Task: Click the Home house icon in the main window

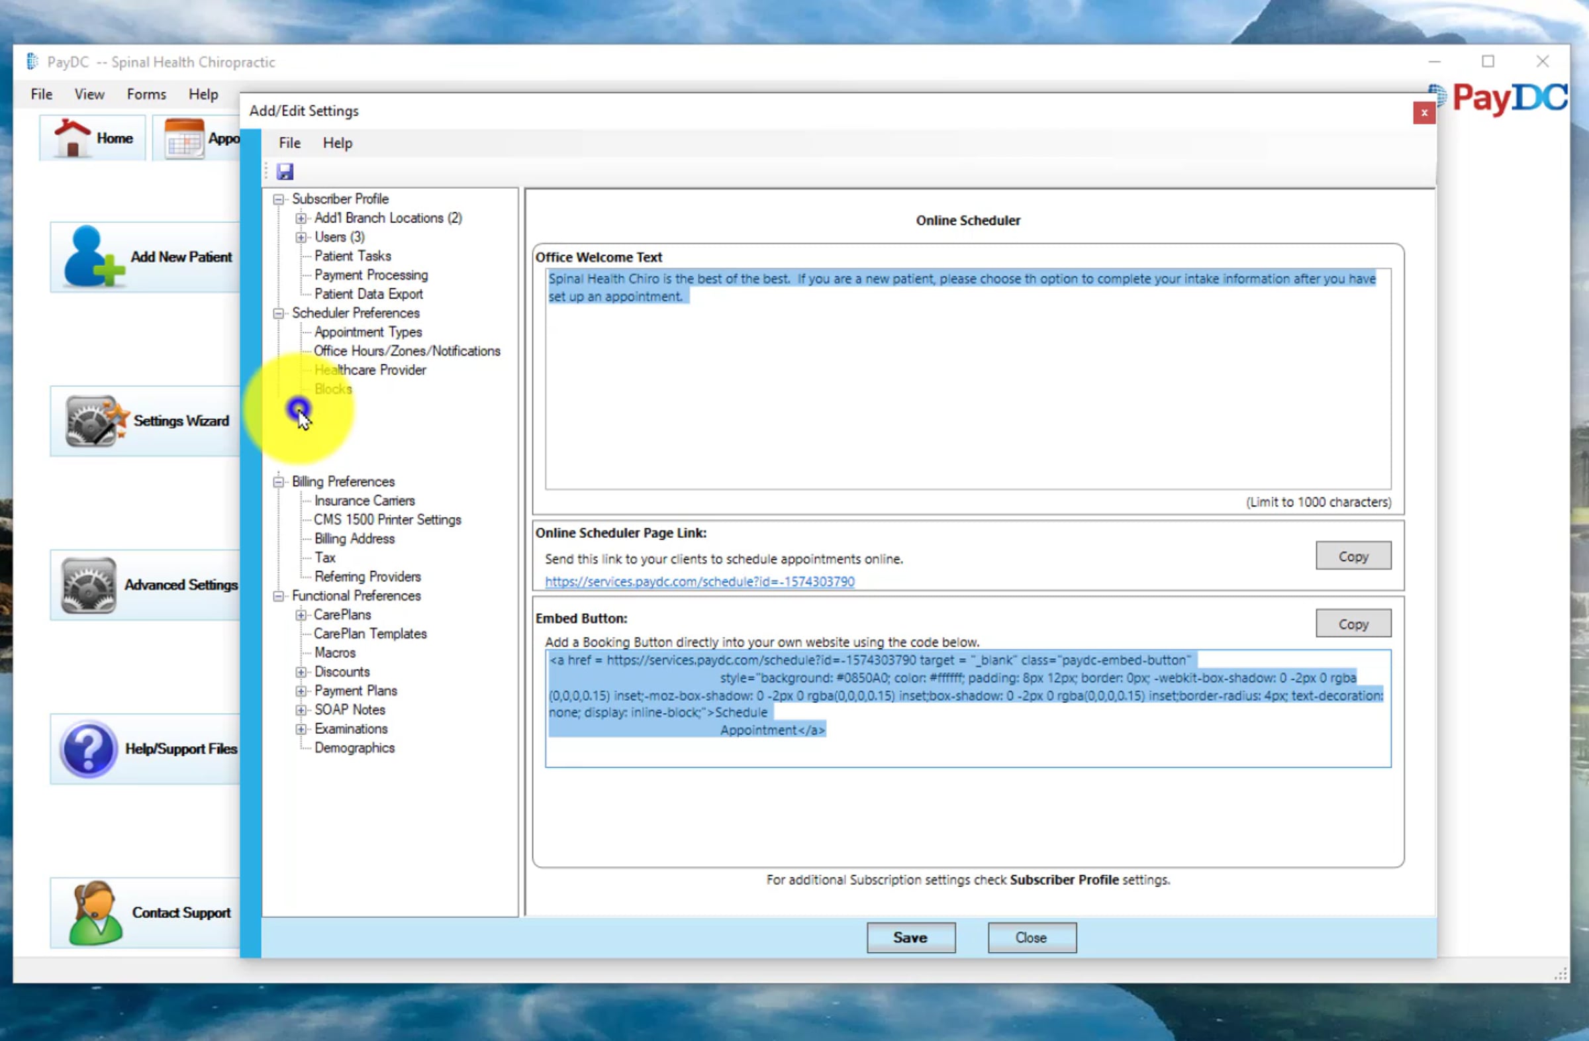Action: point(72,138)
